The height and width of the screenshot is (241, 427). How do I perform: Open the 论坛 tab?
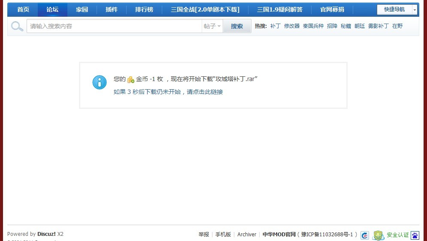click(52, 9)
